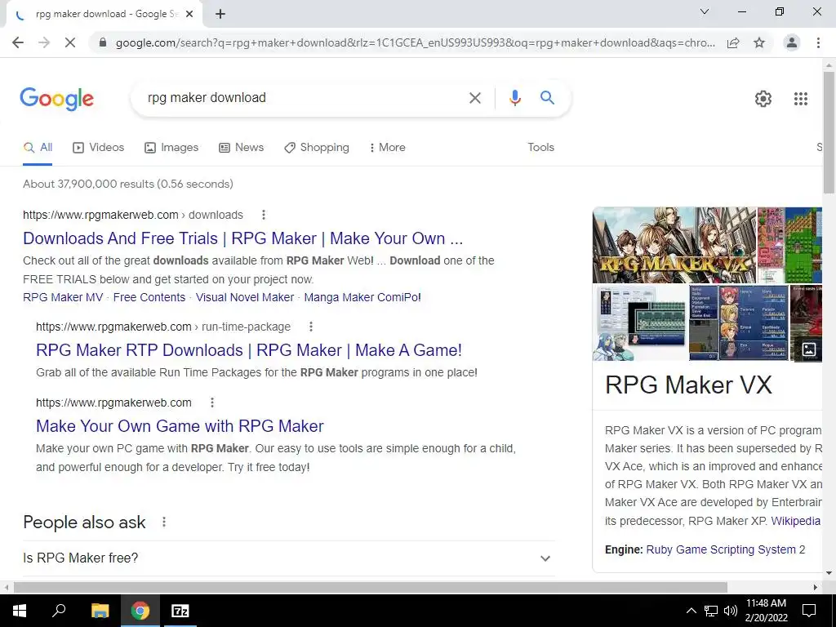This screenshot has height=627, width=836.
Task: Open the More search filters menu
Action: point(387,148)
